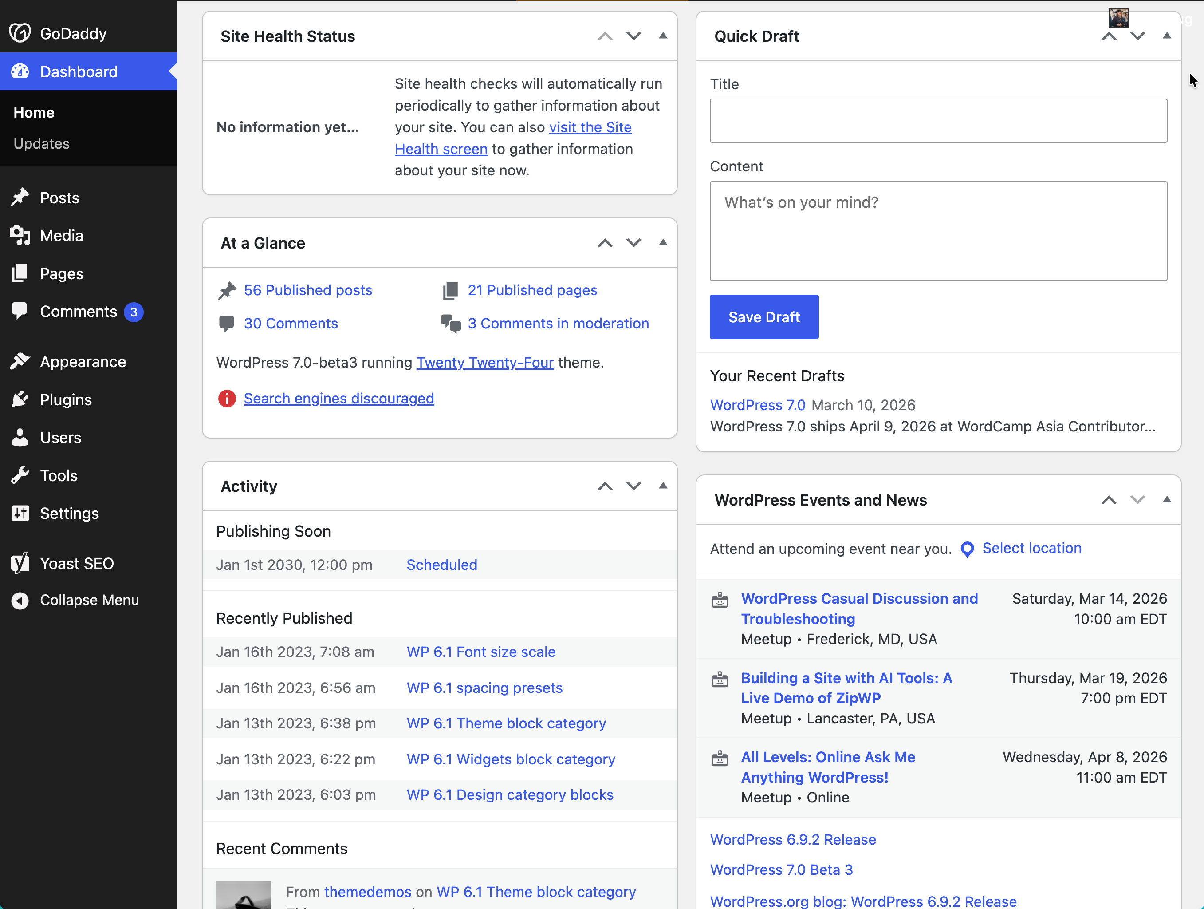Screen dimensions: 1204x909
Task: Open Posts via the pushpin icon
Action: click(20, 197)
